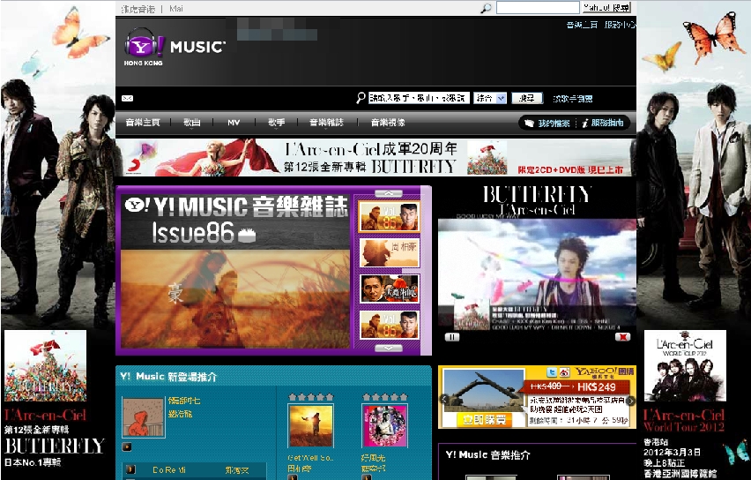The width and height of the screenshot is (751, 480).
Task: Select the bottom Vol. 86 magazine thumbnail
Action: (x=389, y=325)
